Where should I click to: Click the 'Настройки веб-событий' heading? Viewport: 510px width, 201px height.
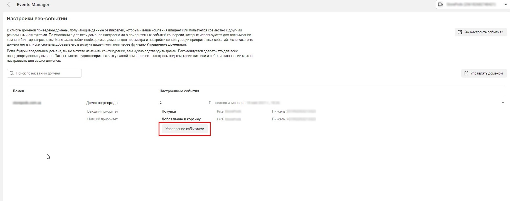click(x=37, y=19)
